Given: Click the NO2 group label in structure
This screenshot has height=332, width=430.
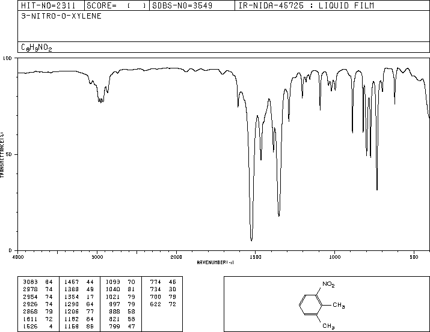Looking at the screenshot, I should (x=328, y=285).
